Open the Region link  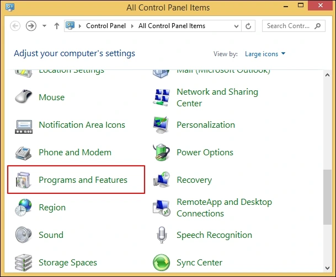tap(52, 208)
